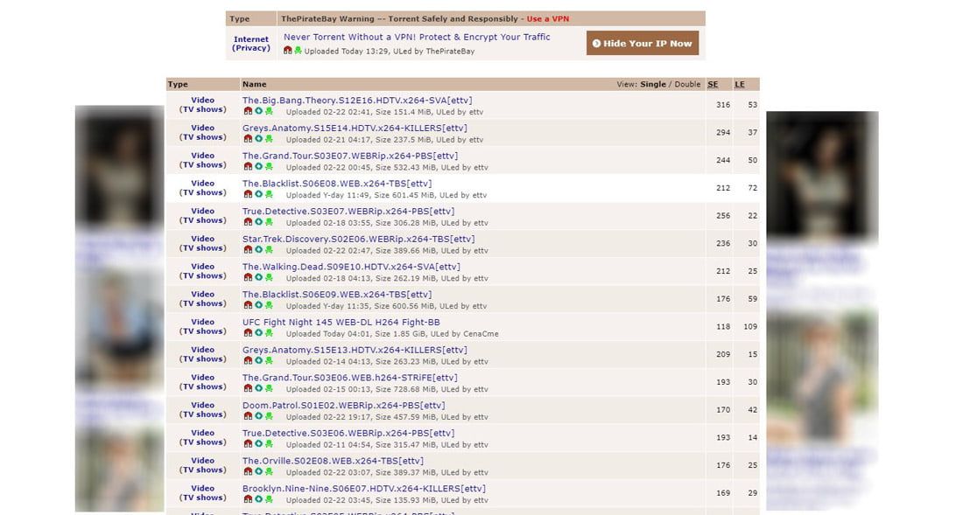The height and width of the screenshot is (515, 963).
Task: Click Video category link in The.Orville row
Action: 203,461
